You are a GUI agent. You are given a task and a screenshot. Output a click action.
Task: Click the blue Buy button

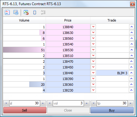coord(112,110)
